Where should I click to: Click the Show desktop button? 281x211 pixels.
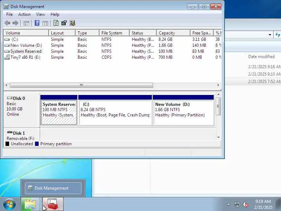(279, 204)
